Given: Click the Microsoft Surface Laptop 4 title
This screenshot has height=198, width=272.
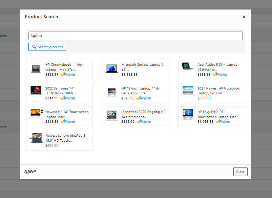Looking at the screenshot, I should coord(142,67).
